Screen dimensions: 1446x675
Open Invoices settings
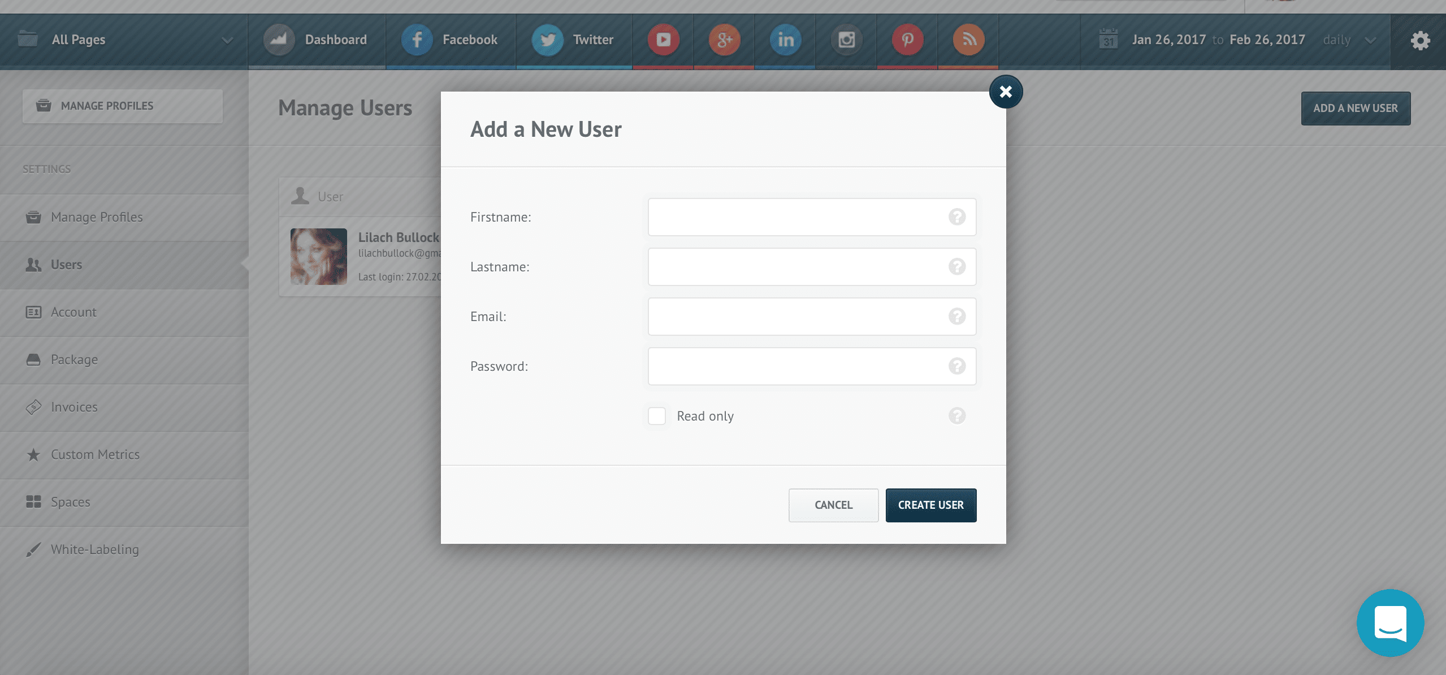124,408
